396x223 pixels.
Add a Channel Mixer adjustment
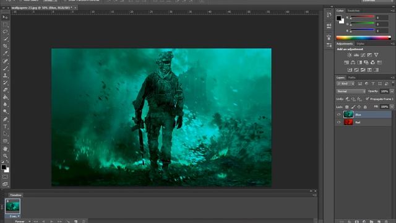[372, 63]
